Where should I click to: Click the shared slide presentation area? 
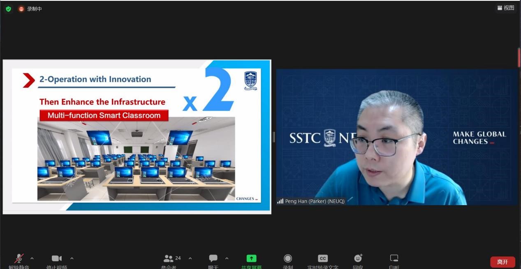tap(137, 137)
